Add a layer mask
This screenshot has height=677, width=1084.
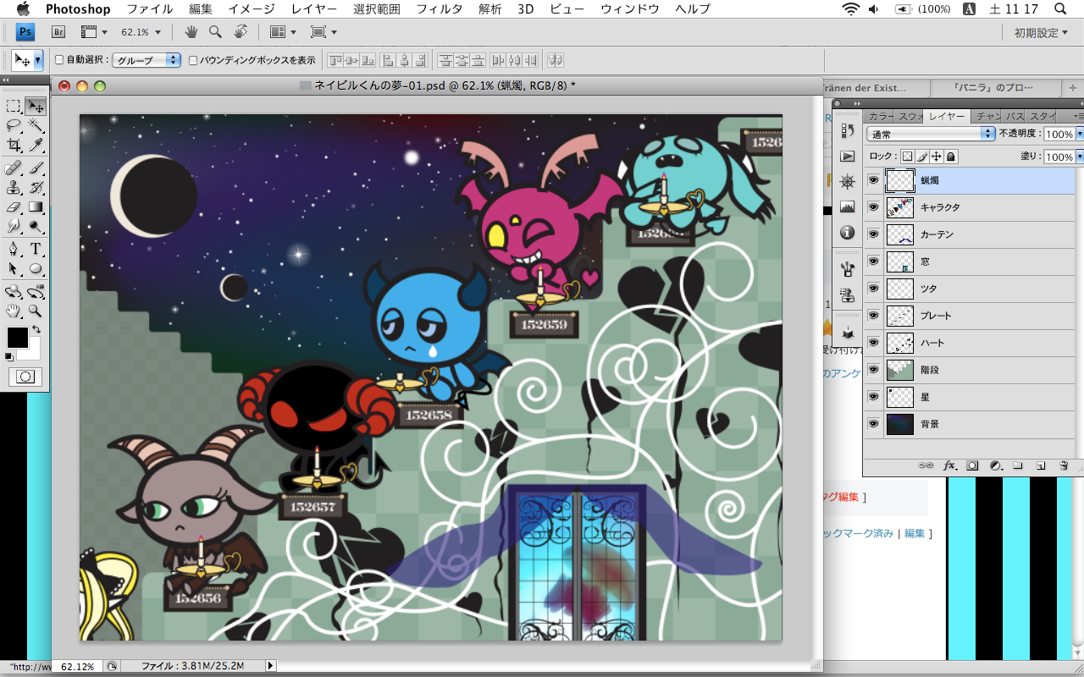point(973,465)
